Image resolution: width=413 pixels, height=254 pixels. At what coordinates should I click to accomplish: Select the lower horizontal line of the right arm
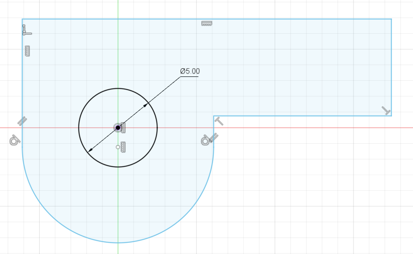tap(302, 116)
